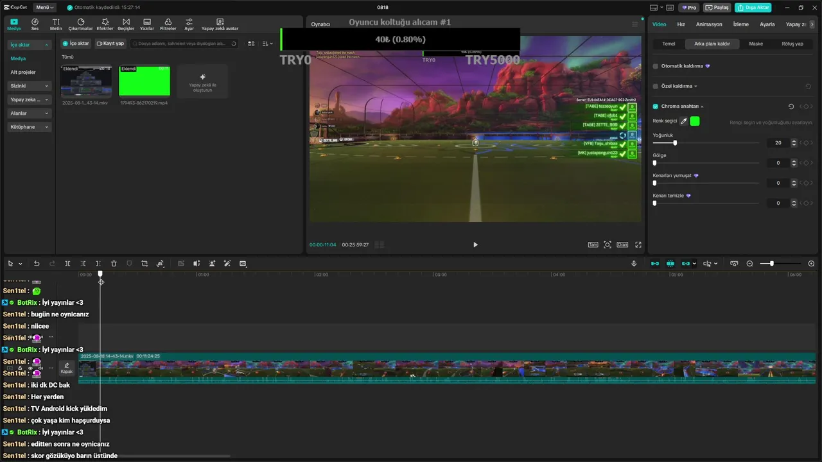Viewport: 822px width, 462px height.
Task: Open the Menü dropdown
Action: click(45, 8)
